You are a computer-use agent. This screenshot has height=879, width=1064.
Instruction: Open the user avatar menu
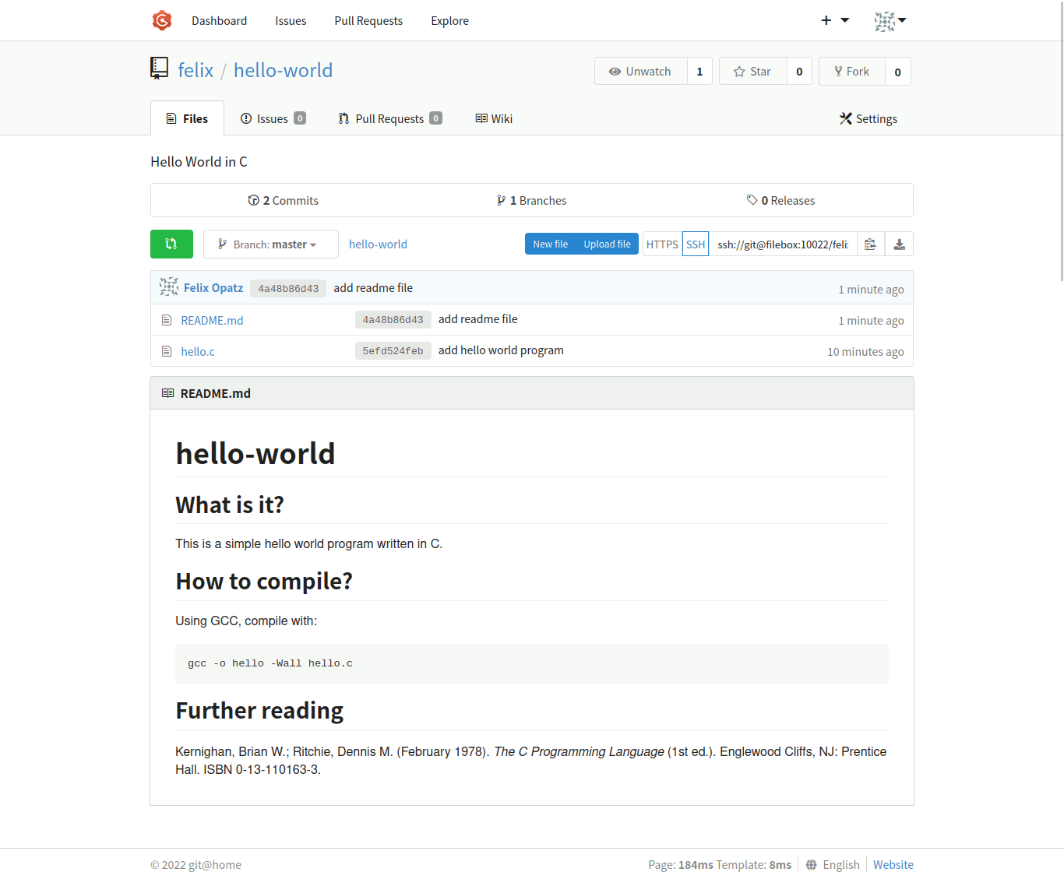890,21
